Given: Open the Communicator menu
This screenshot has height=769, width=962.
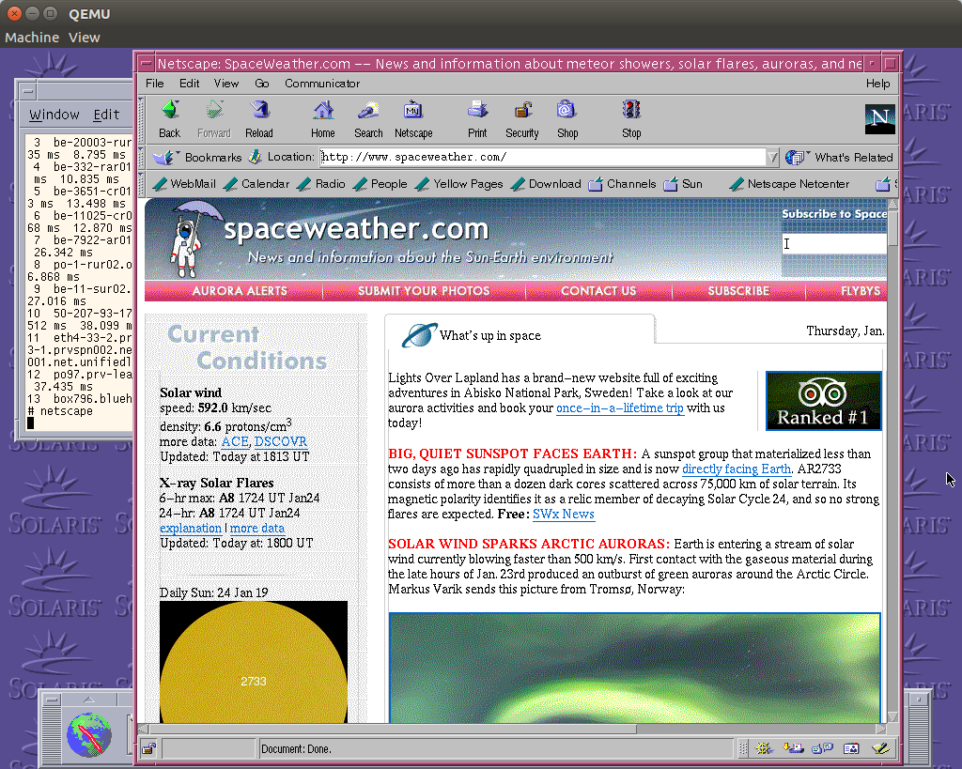Looking at the screenshot, I should [x=322, y=84].
